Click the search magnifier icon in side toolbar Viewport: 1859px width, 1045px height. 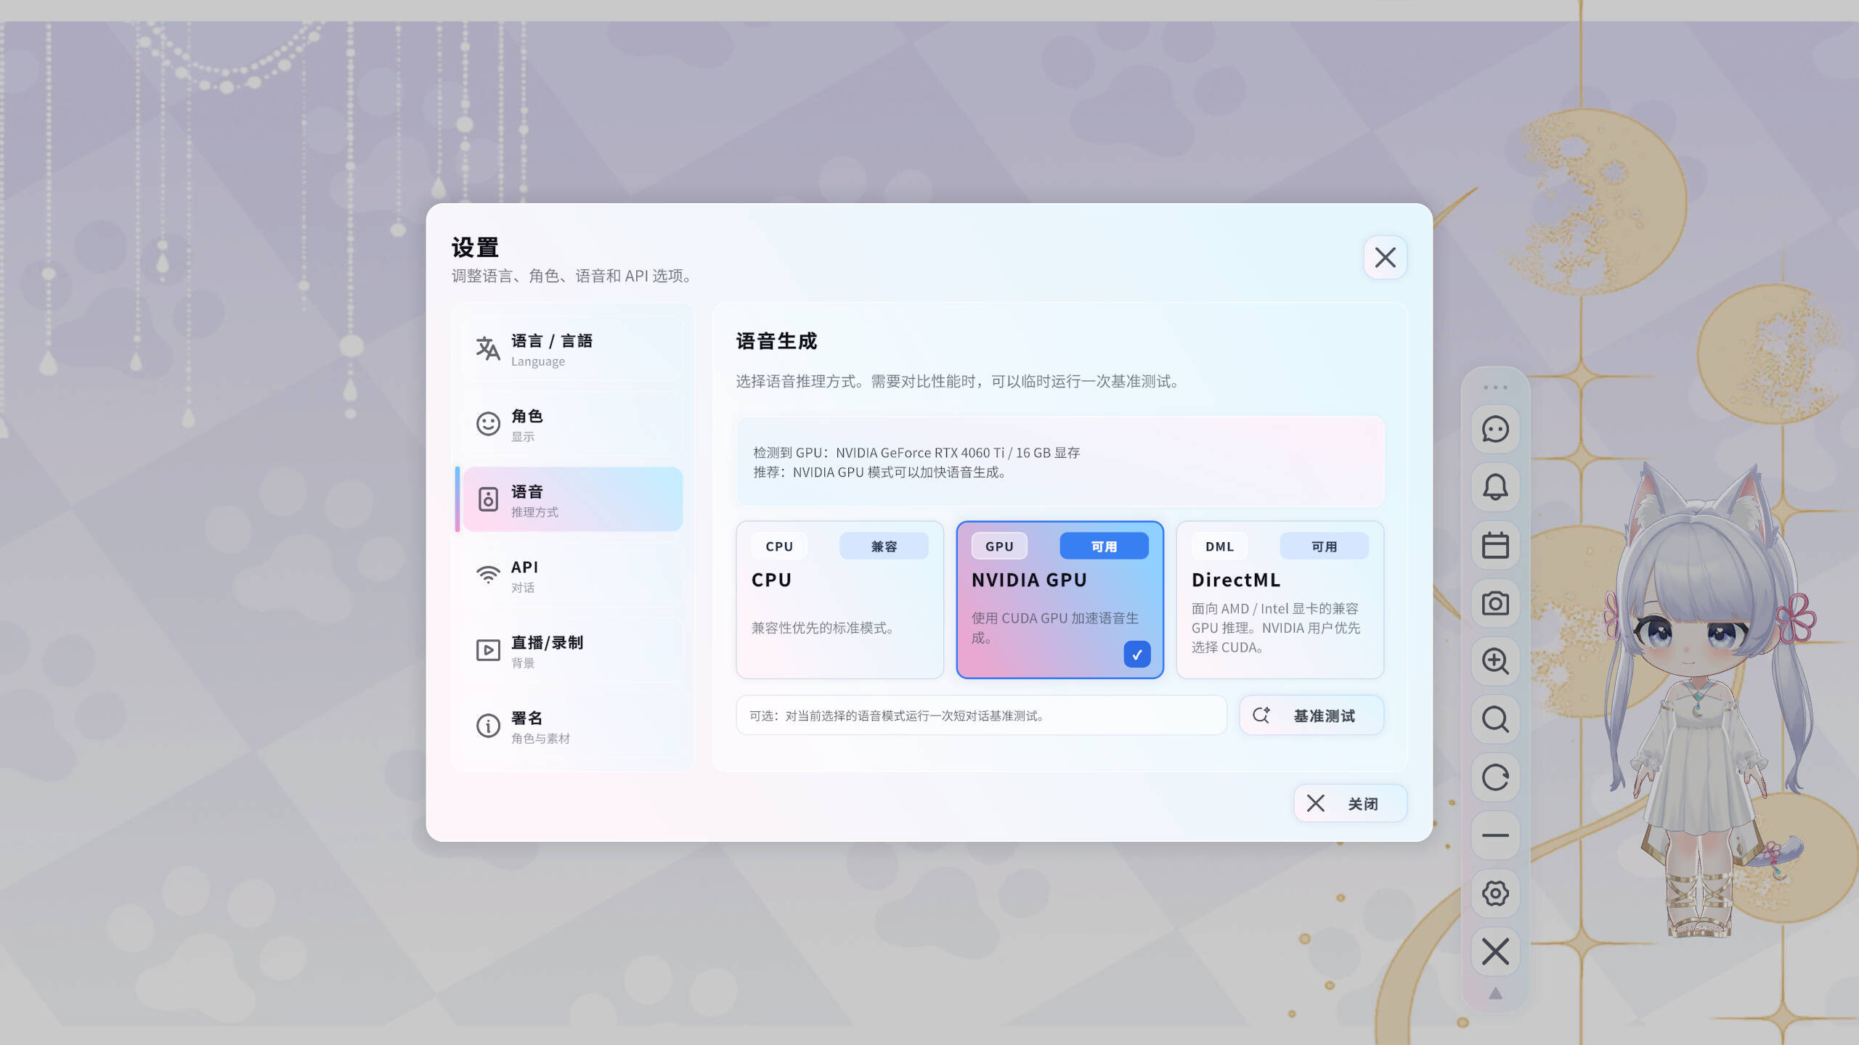(1495, 719)
